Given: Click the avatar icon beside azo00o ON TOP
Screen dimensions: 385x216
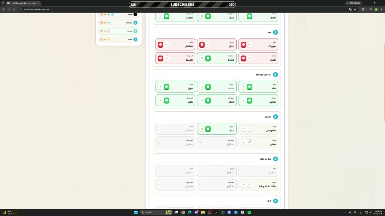Looking at the screenshot, I should (275, 74).
